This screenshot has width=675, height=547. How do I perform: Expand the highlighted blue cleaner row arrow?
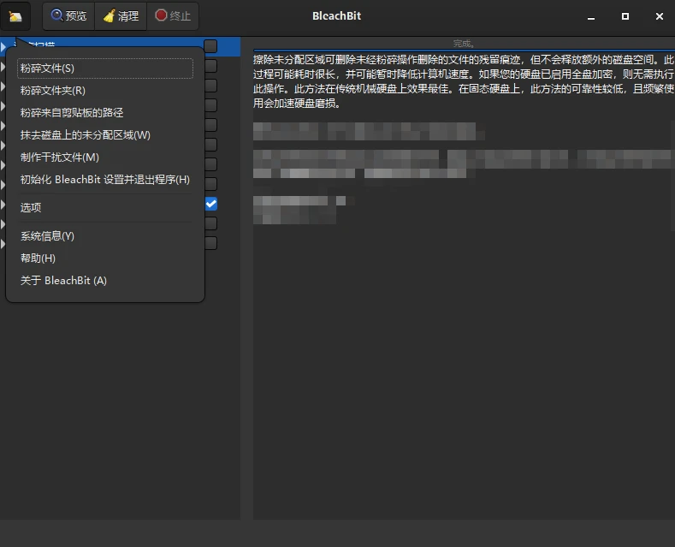3,46
